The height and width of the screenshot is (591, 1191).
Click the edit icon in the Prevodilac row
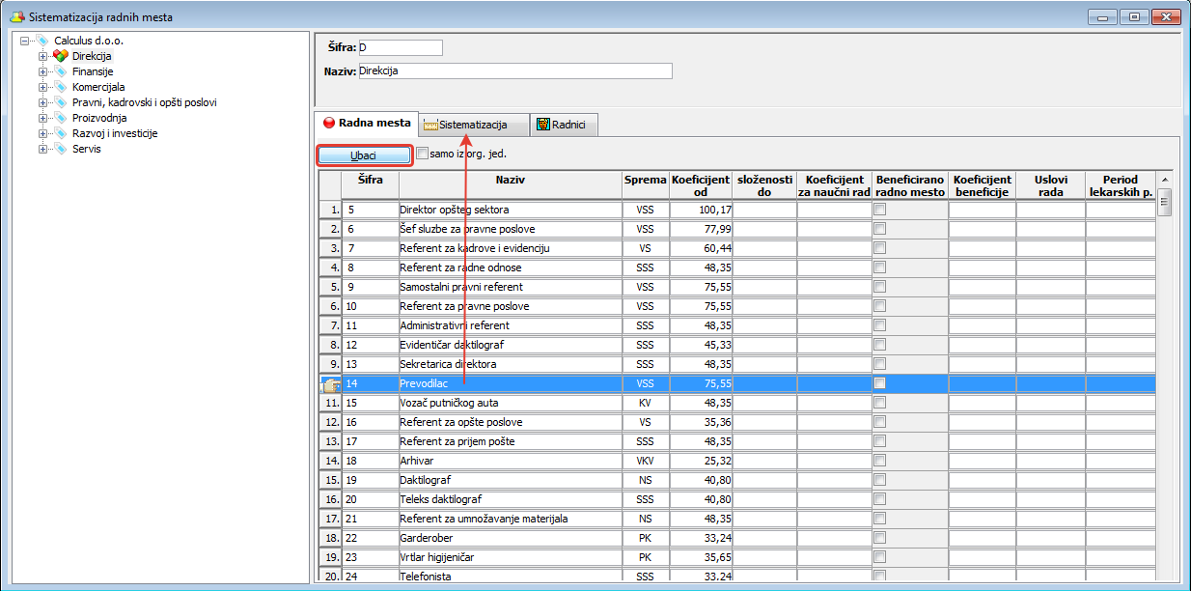click(330, 384)
